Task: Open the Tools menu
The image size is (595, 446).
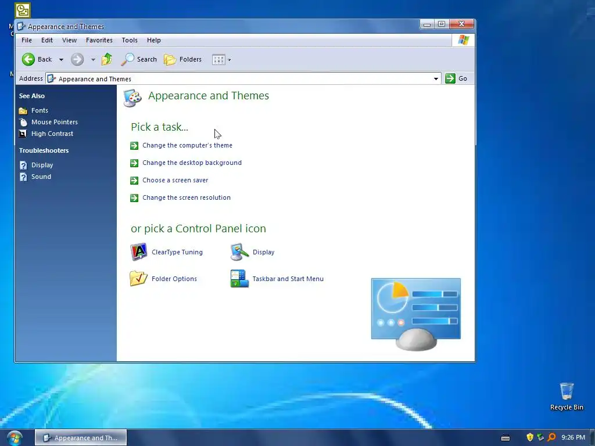Action: pyautogui.click(x=130, y=40)
